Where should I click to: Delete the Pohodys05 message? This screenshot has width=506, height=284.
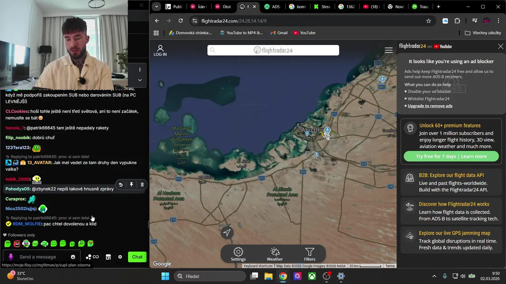[142, 185]
